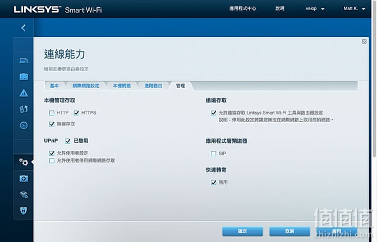Image resolution: width=377 pixels, height=242 pixels.
Task: Open the media prioritization arrows icon
Action: point(24,109)
